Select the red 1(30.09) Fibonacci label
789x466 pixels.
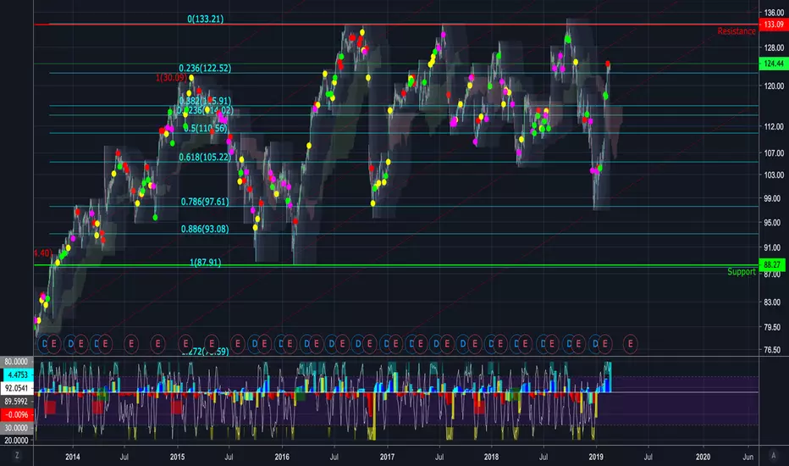coord(171,78)
